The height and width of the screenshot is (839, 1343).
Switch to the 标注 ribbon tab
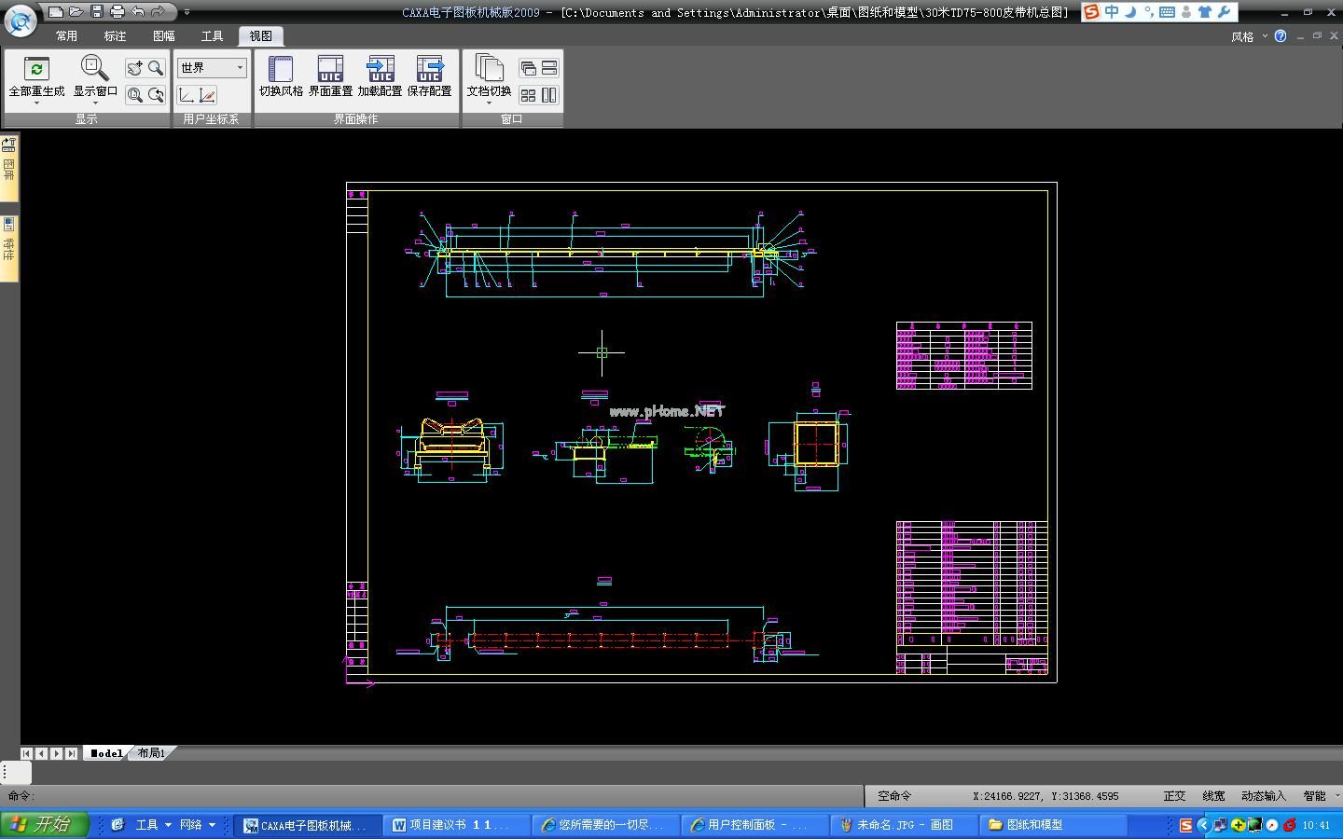point(115,35)
